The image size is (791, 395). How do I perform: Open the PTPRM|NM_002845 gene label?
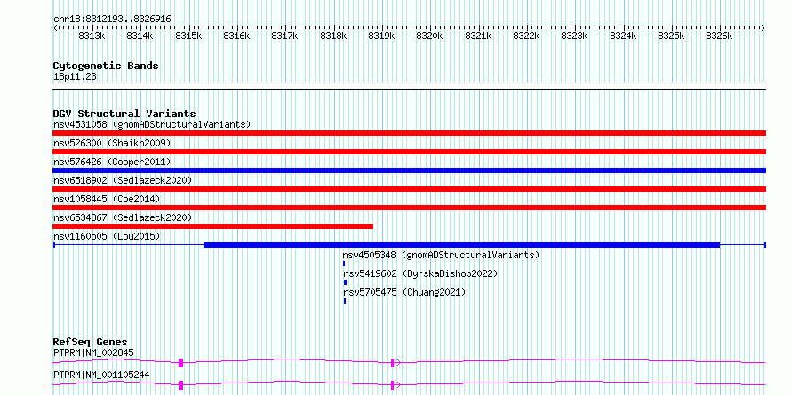tap(93, 352)
